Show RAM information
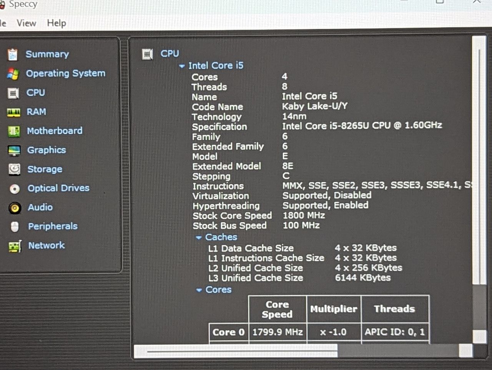 click(36, 112)
